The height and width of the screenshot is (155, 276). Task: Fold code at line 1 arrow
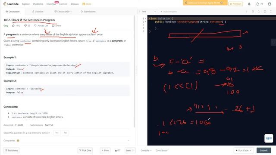[x=145, y=19]
